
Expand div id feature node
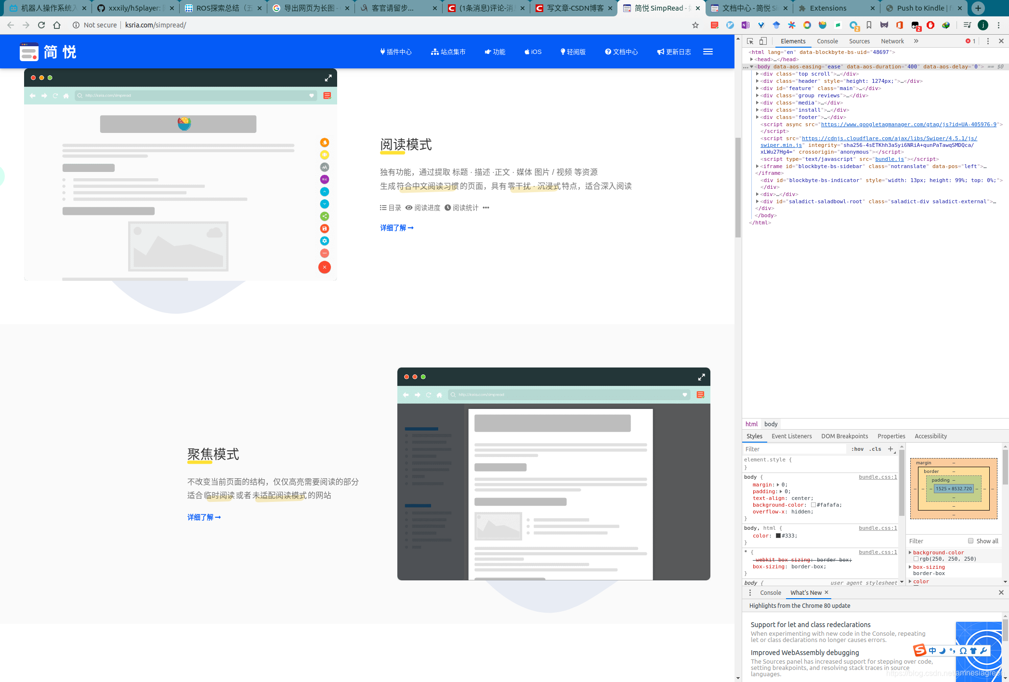[757, 88]
